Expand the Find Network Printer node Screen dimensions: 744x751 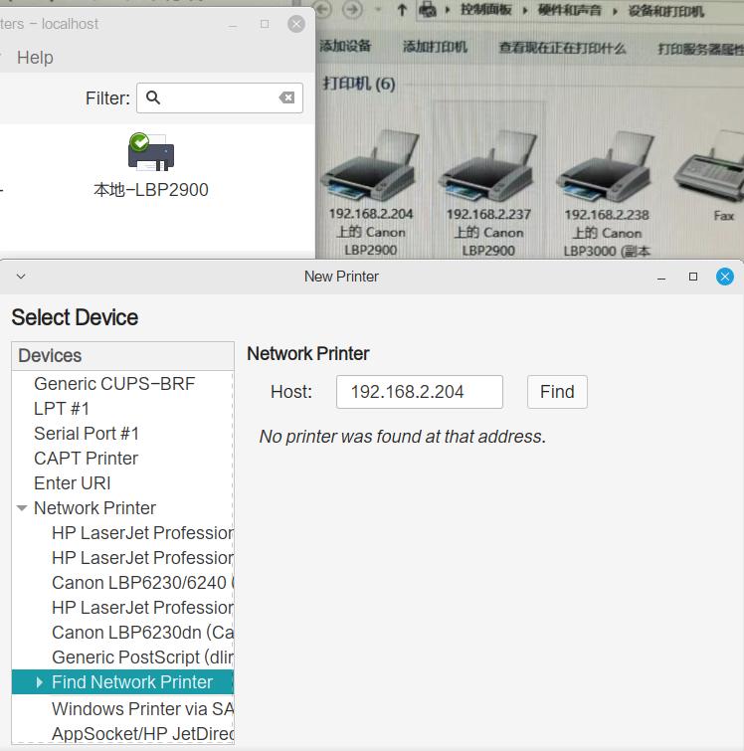click(x=40, y=682)
